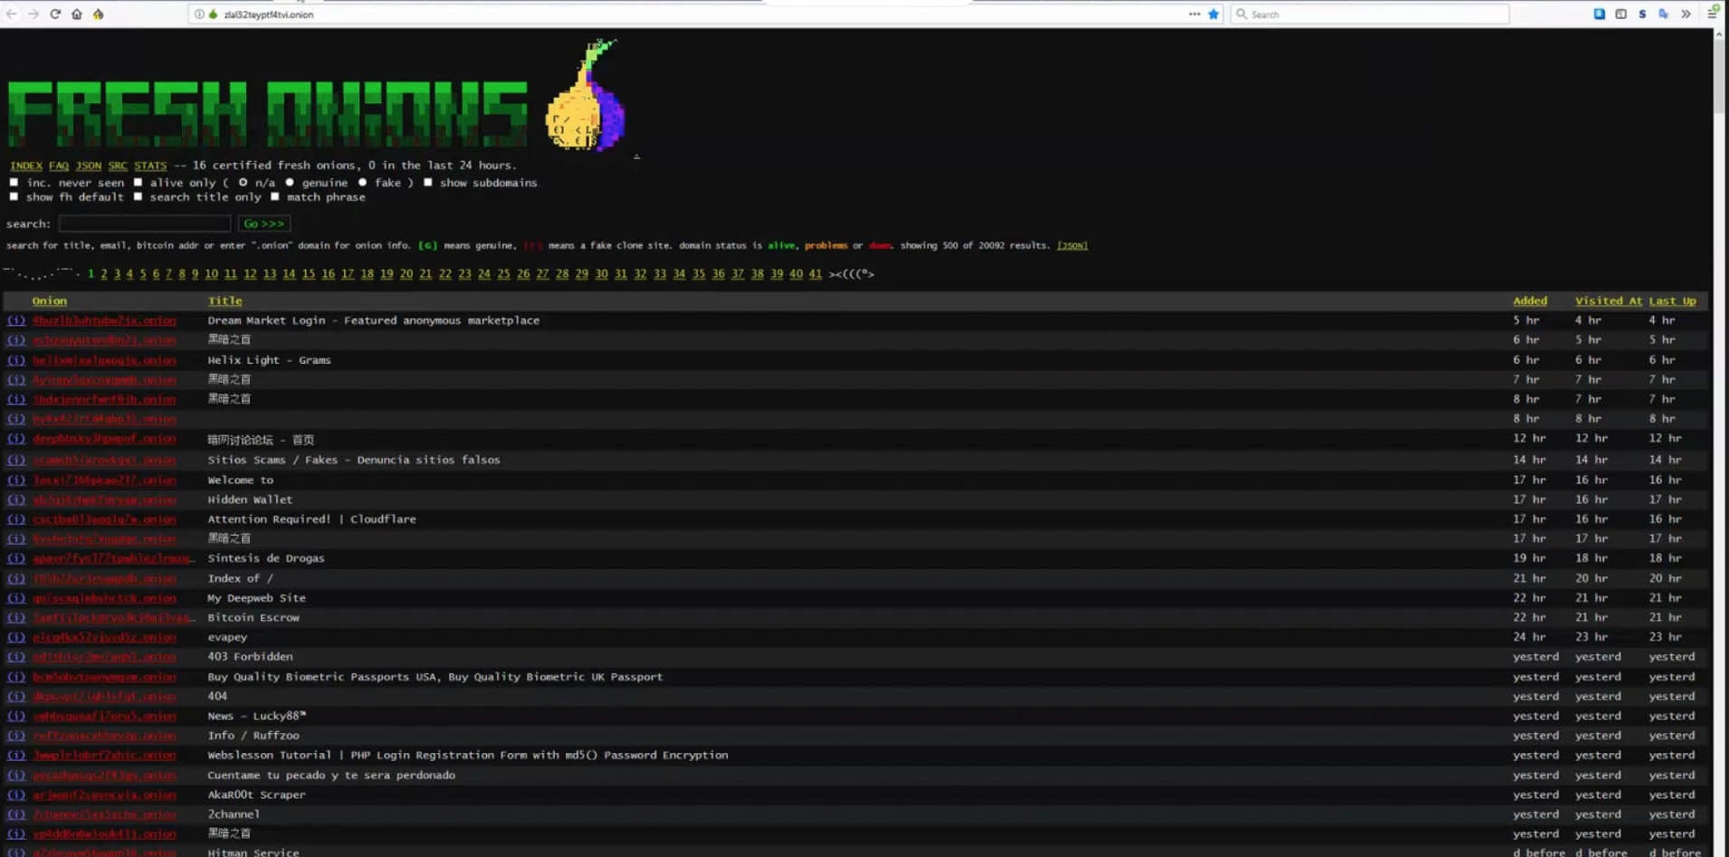The image size is (1729, 857).
Task: Open info (i) for AkaR00t Scraper row
Action: click(16, 795)
